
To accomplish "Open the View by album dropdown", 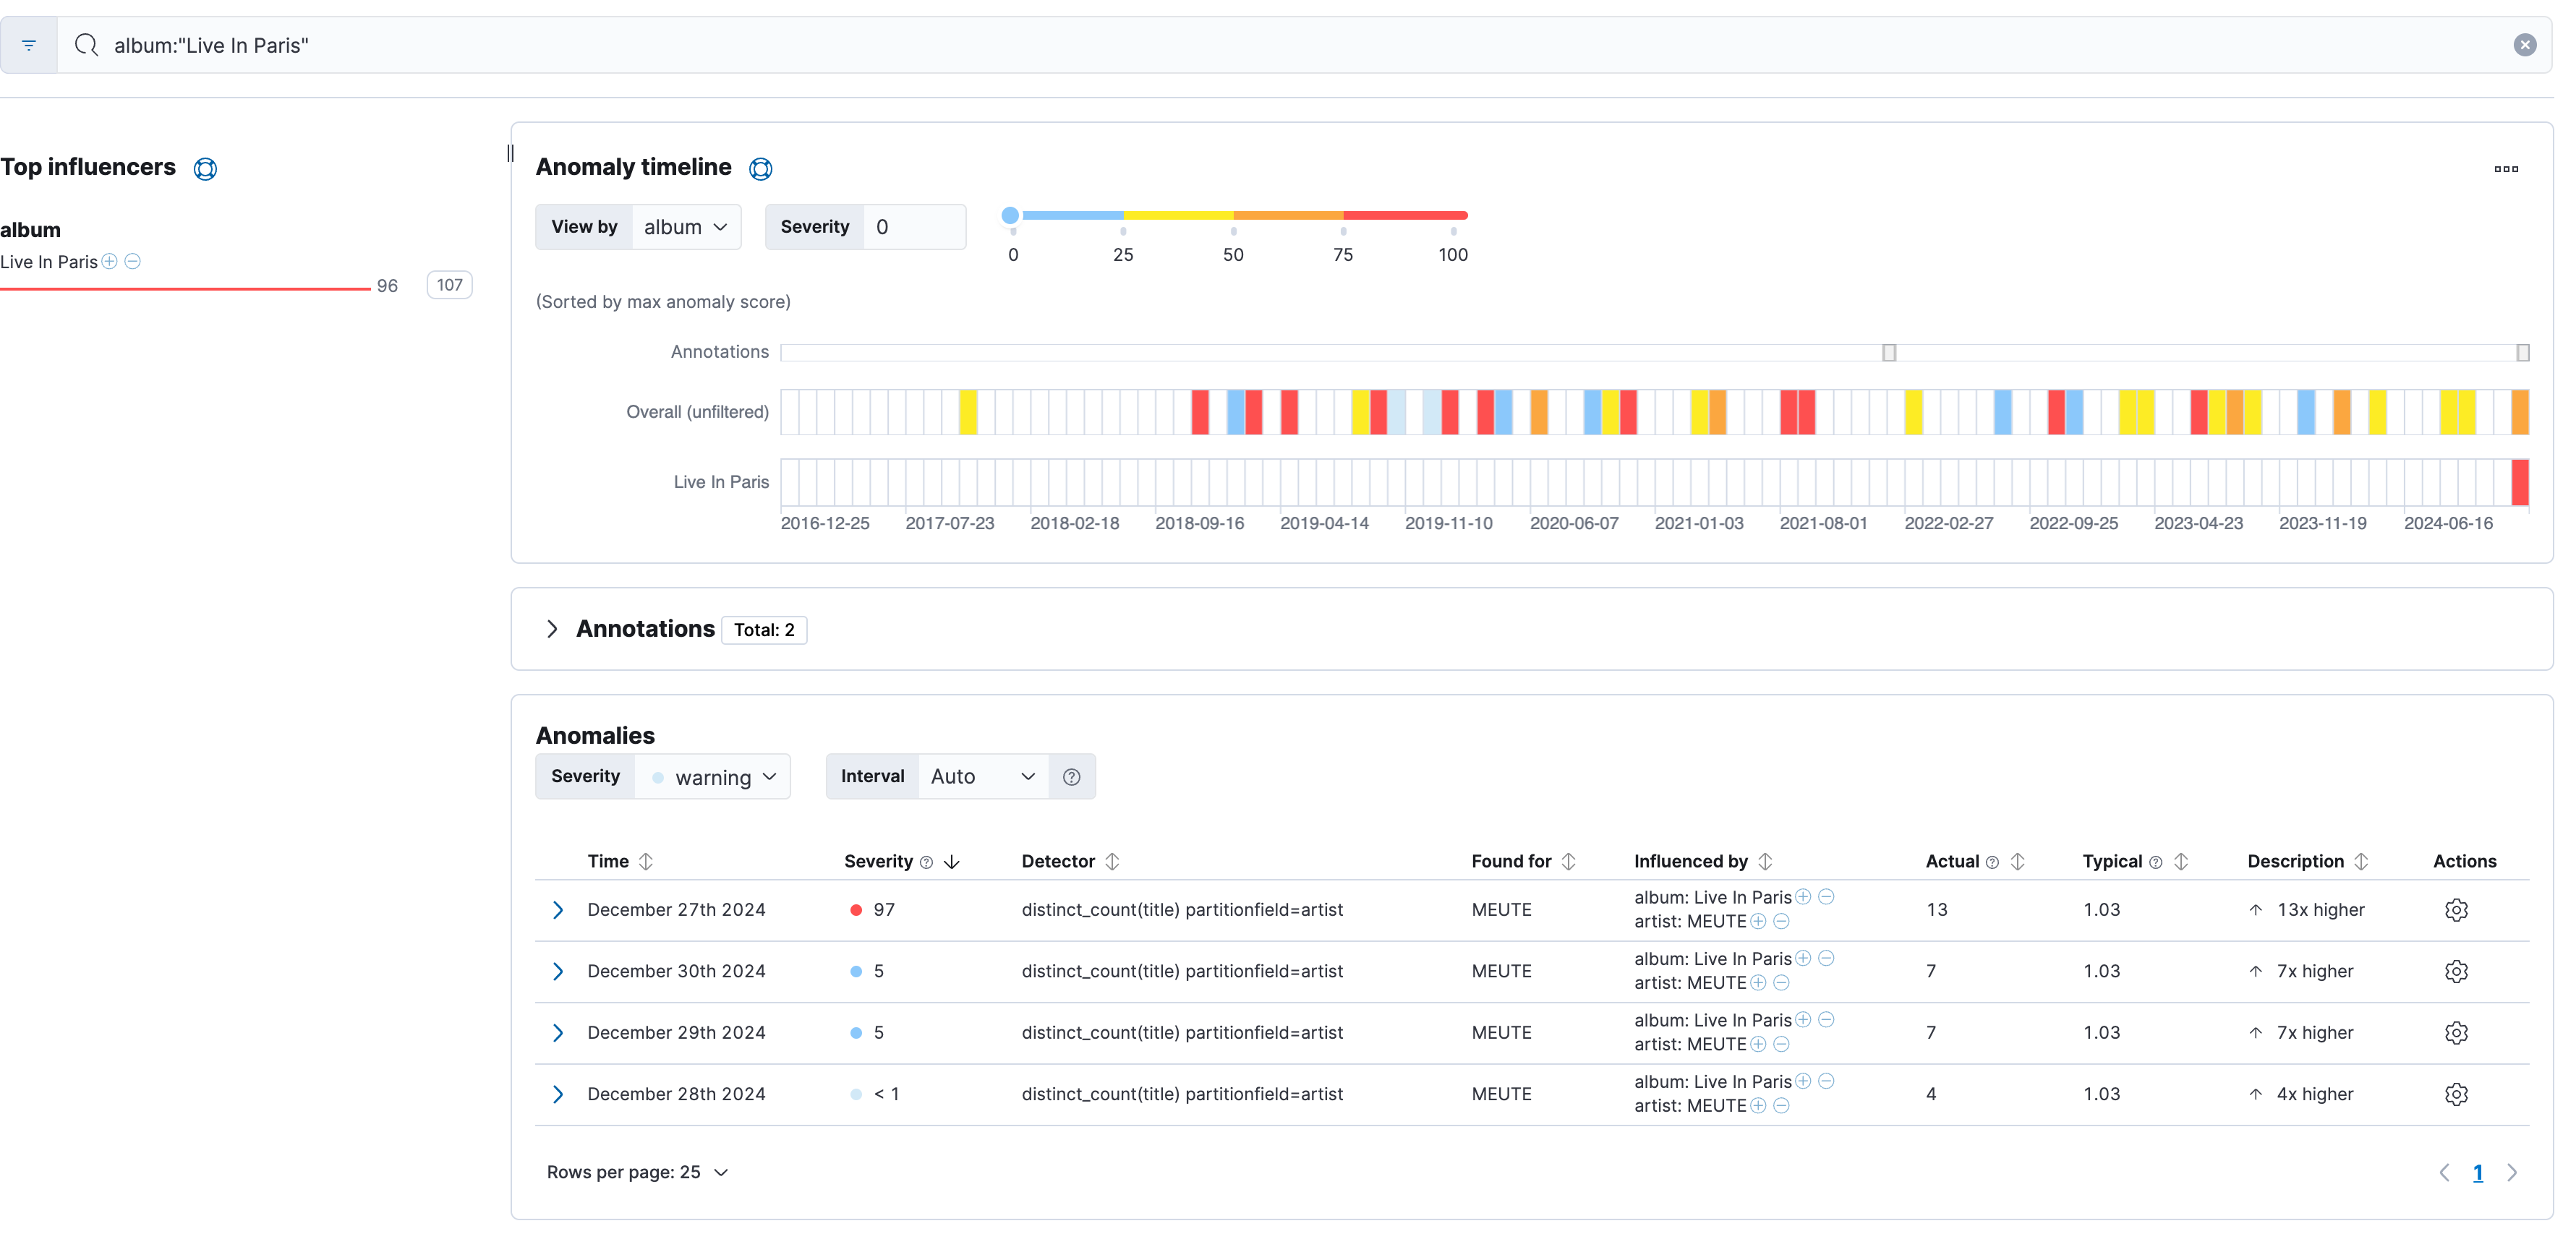I will (686, 228).
